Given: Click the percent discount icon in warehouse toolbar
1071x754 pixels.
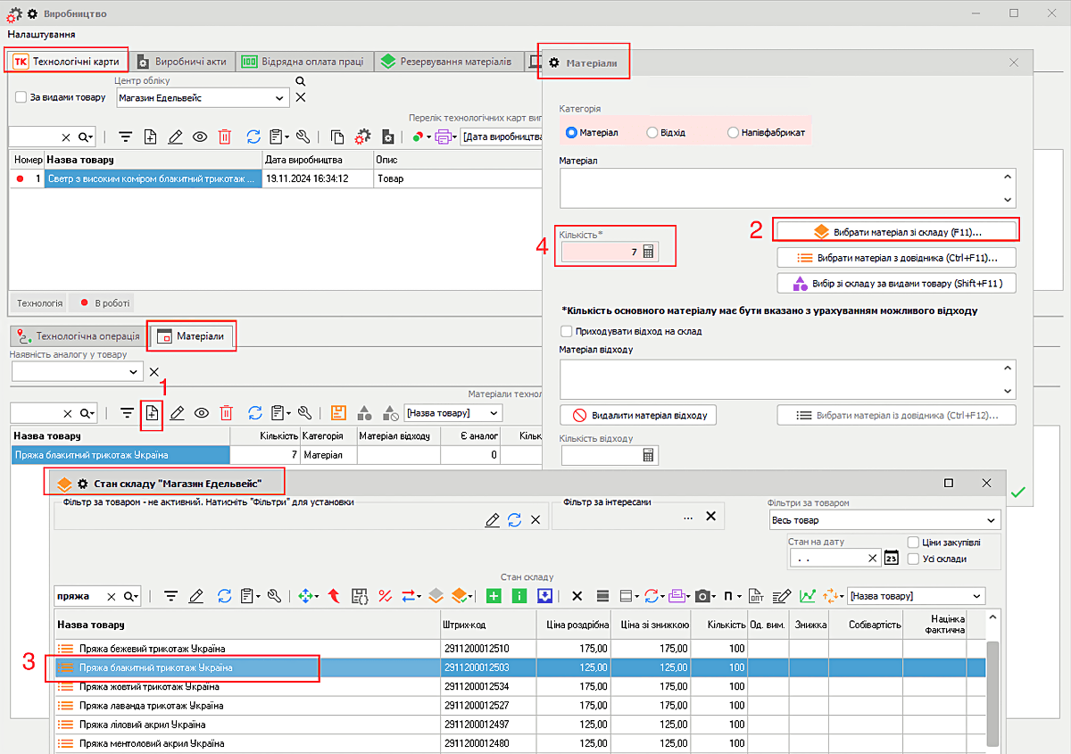Looking at the screenshot, I should tap(386, 596).
